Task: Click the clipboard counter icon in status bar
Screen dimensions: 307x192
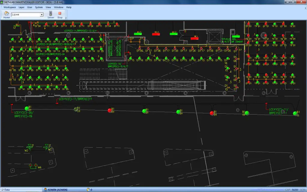Action: point(88,190)
